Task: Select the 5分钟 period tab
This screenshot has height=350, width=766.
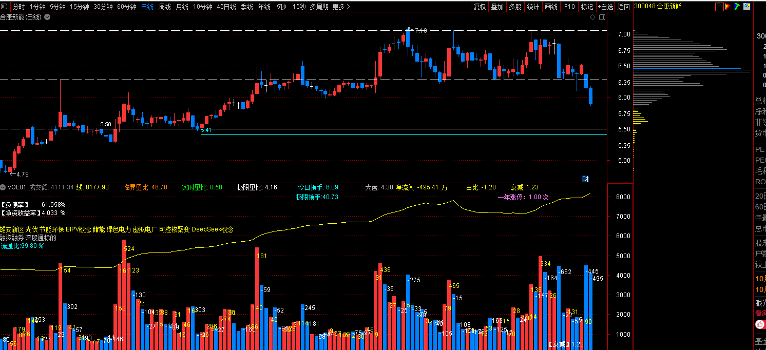Action: 58,7
